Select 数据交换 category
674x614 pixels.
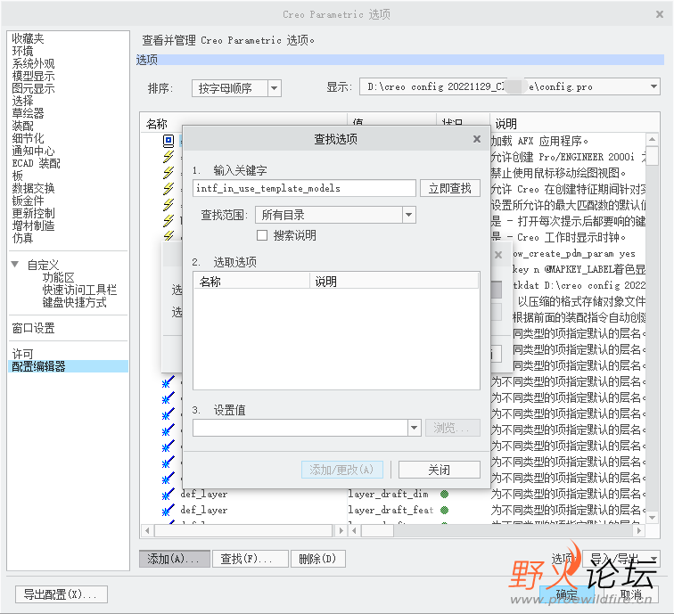tap(33, 188)
